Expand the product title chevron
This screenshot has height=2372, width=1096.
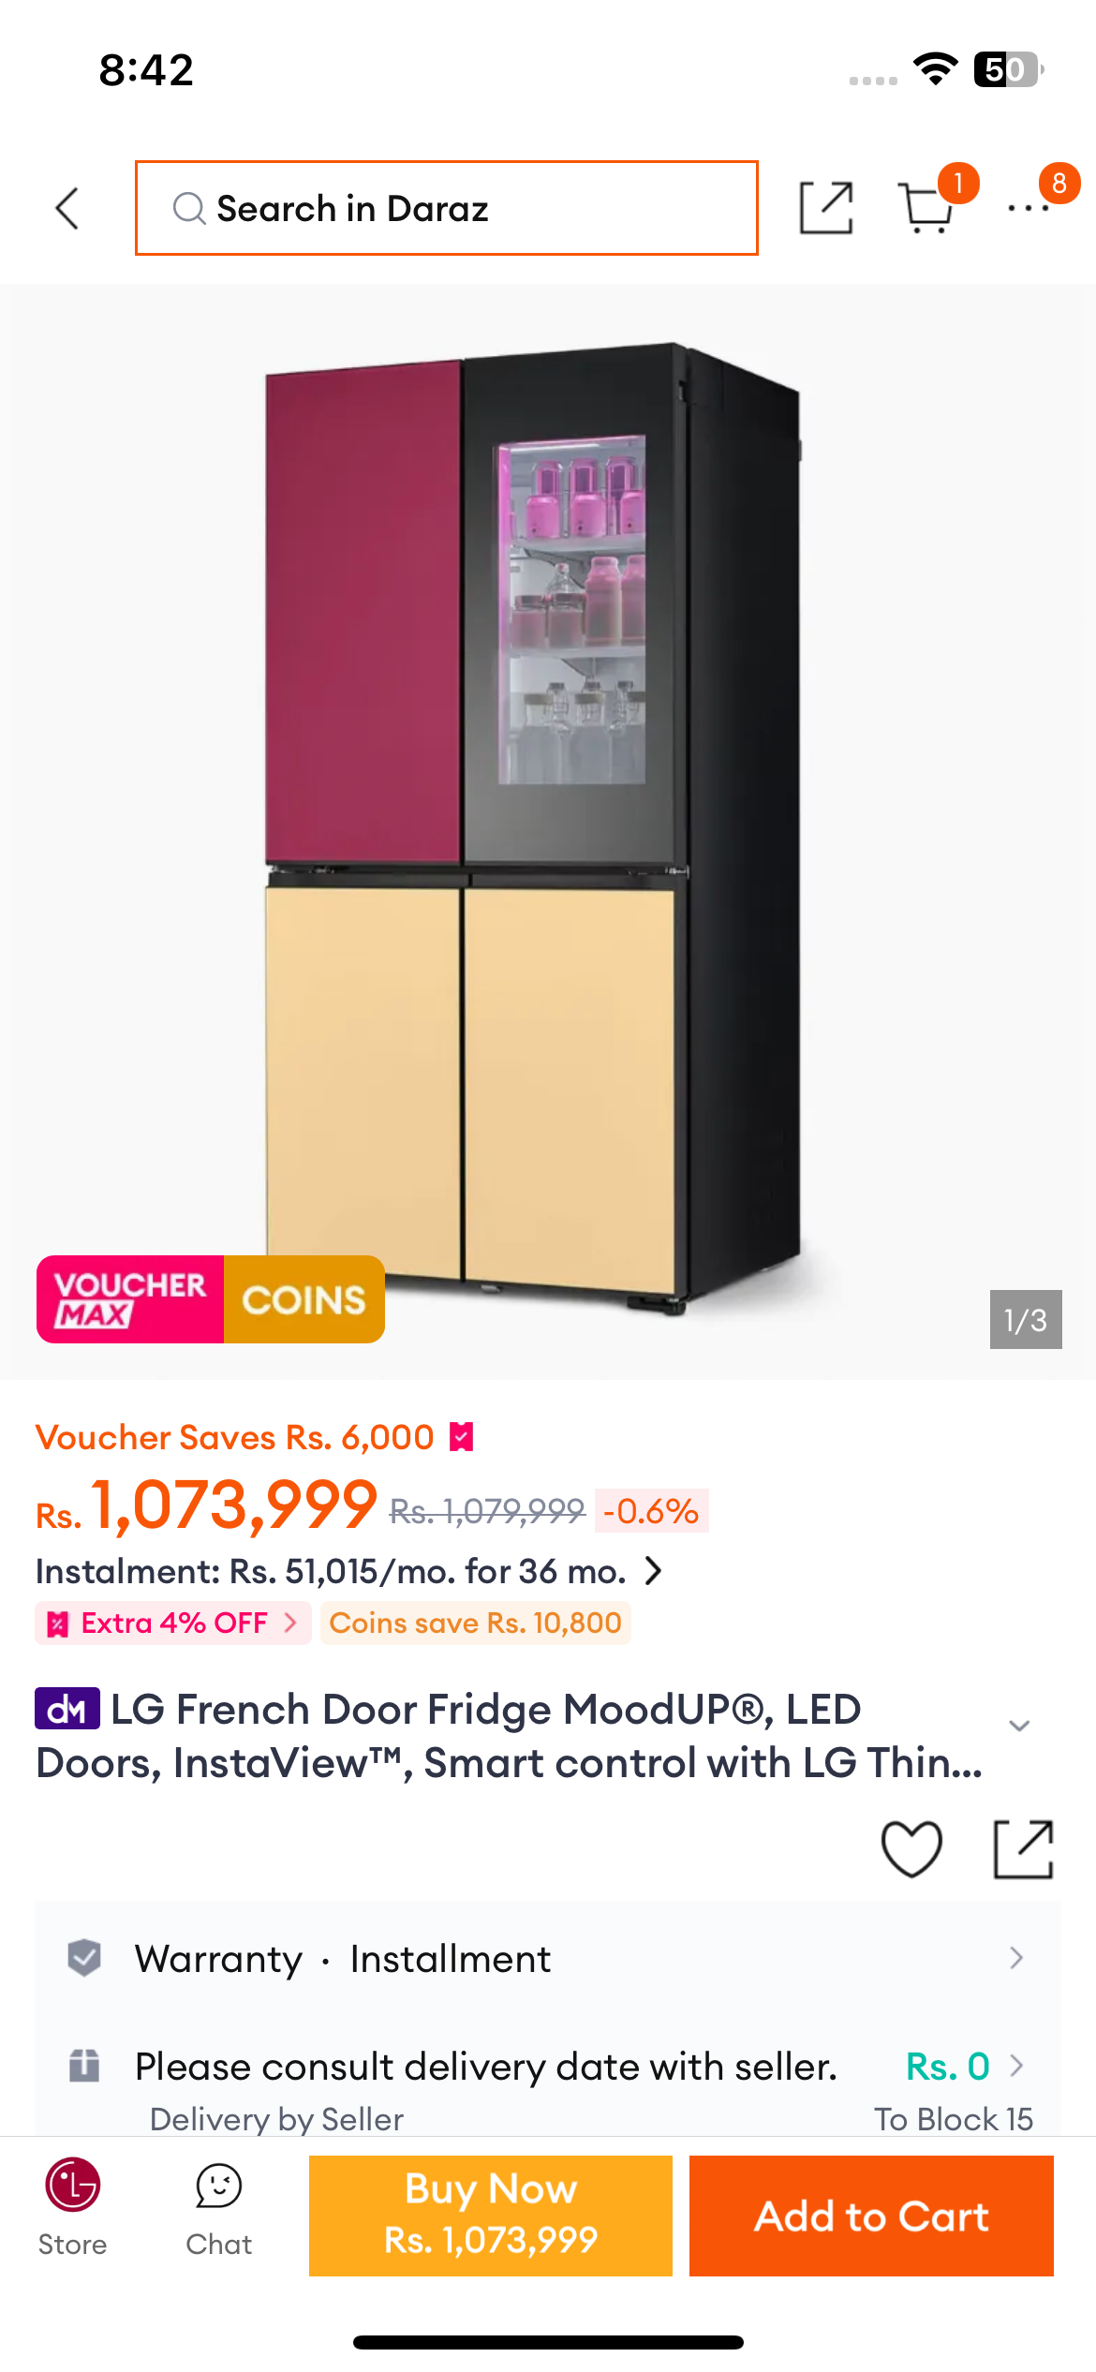tap(1019, 1725)
